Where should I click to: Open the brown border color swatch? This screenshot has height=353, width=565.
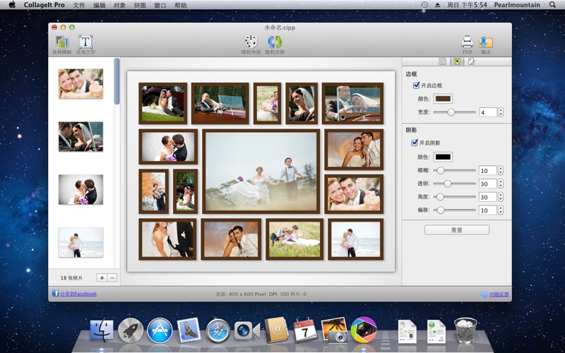443,99
